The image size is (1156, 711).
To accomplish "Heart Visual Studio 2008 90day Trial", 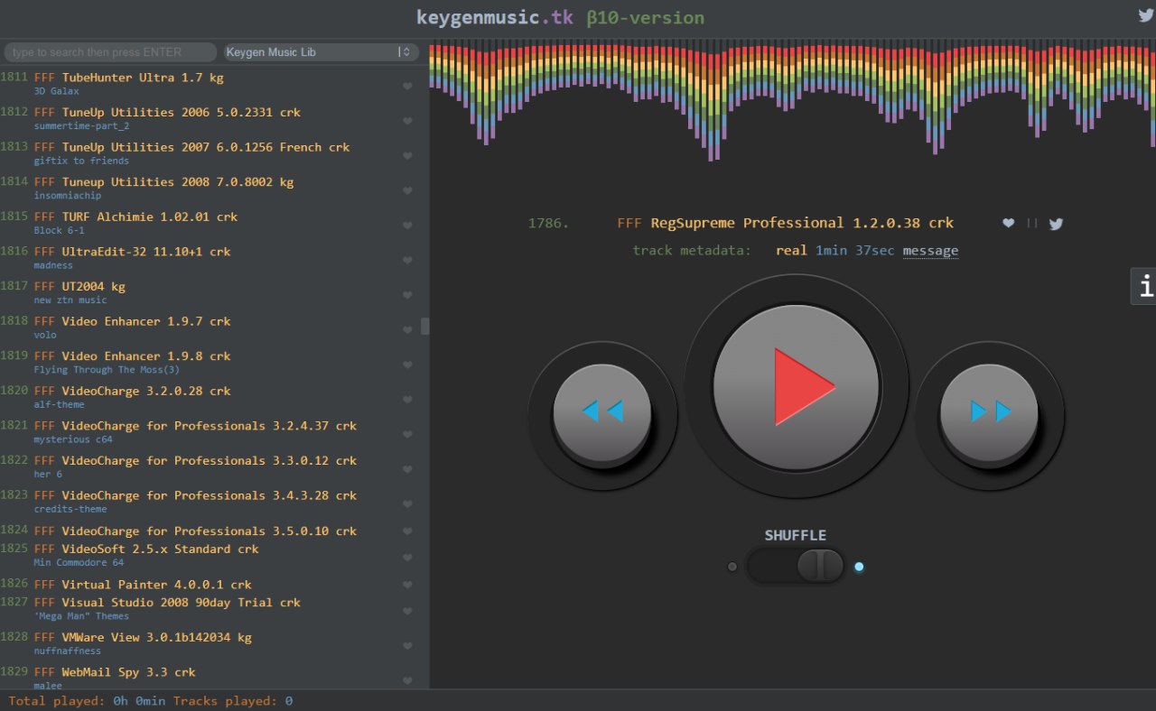I will [407, 611].
